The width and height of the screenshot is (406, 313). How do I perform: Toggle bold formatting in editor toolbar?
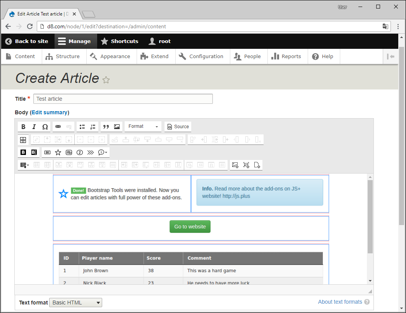tap(23, 127)
